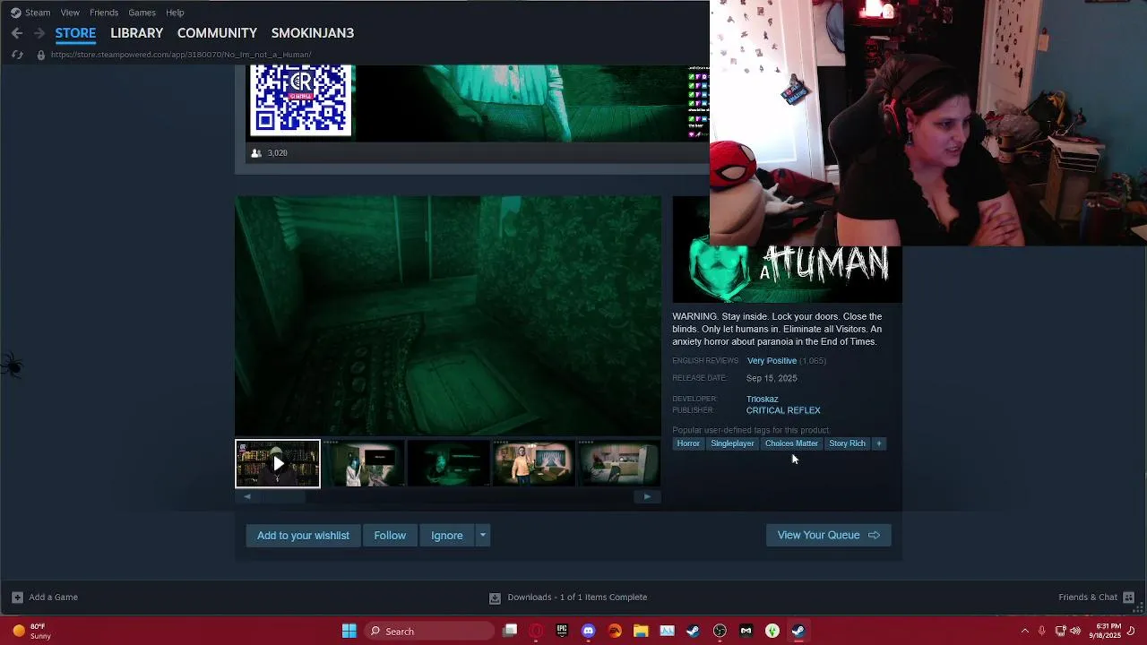1147x645 pixels.
Task: Open the EA app from taskbar
Action: [x=615, y=631]
